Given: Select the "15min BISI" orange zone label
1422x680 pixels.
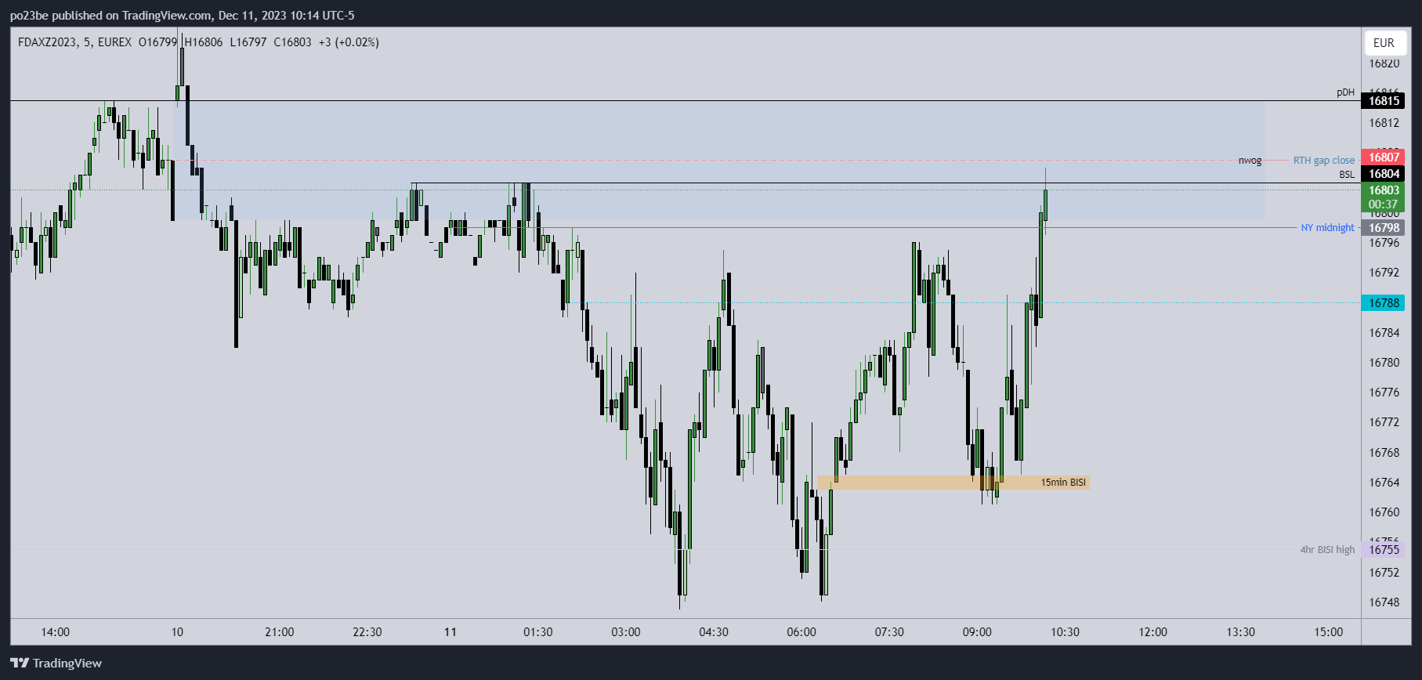Looking at the screenshot, I should pos(1062,483).
